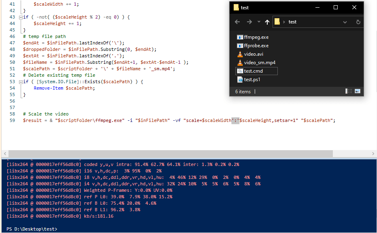Refresh the test folder view
Image resolution: width=377 pixels, height=233 pixels.
tap(358, 22)
